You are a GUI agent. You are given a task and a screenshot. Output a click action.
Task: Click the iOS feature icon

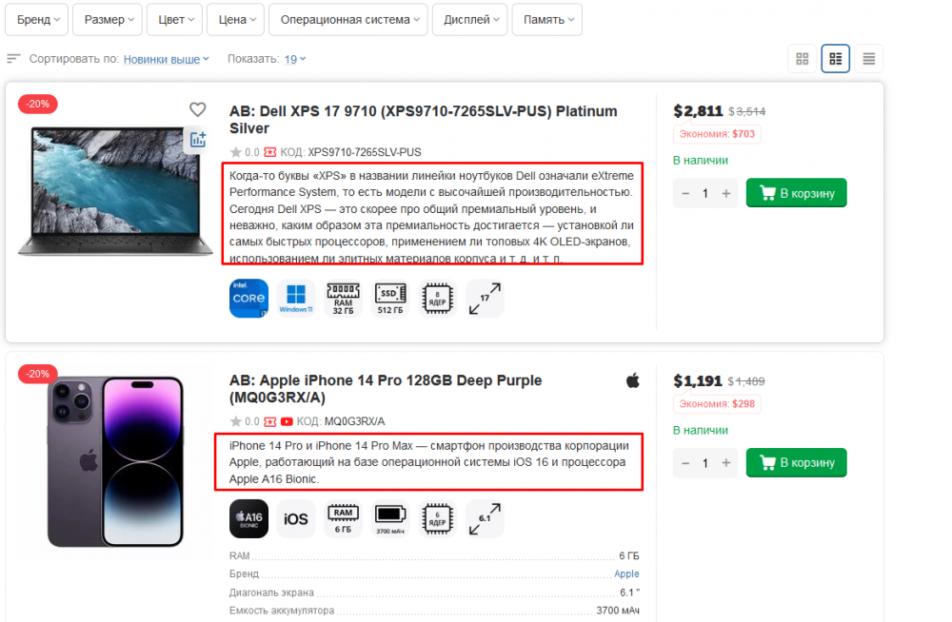pos(296,518)
